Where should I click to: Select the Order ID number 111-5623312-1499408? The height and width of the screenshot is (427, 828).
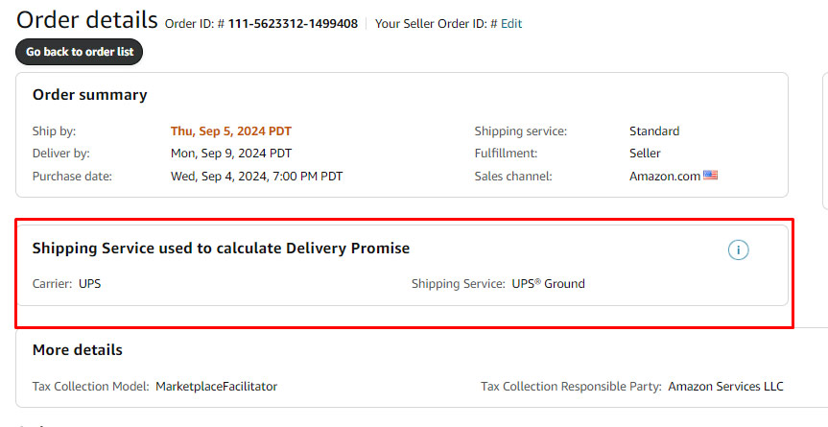click(293, 24)
